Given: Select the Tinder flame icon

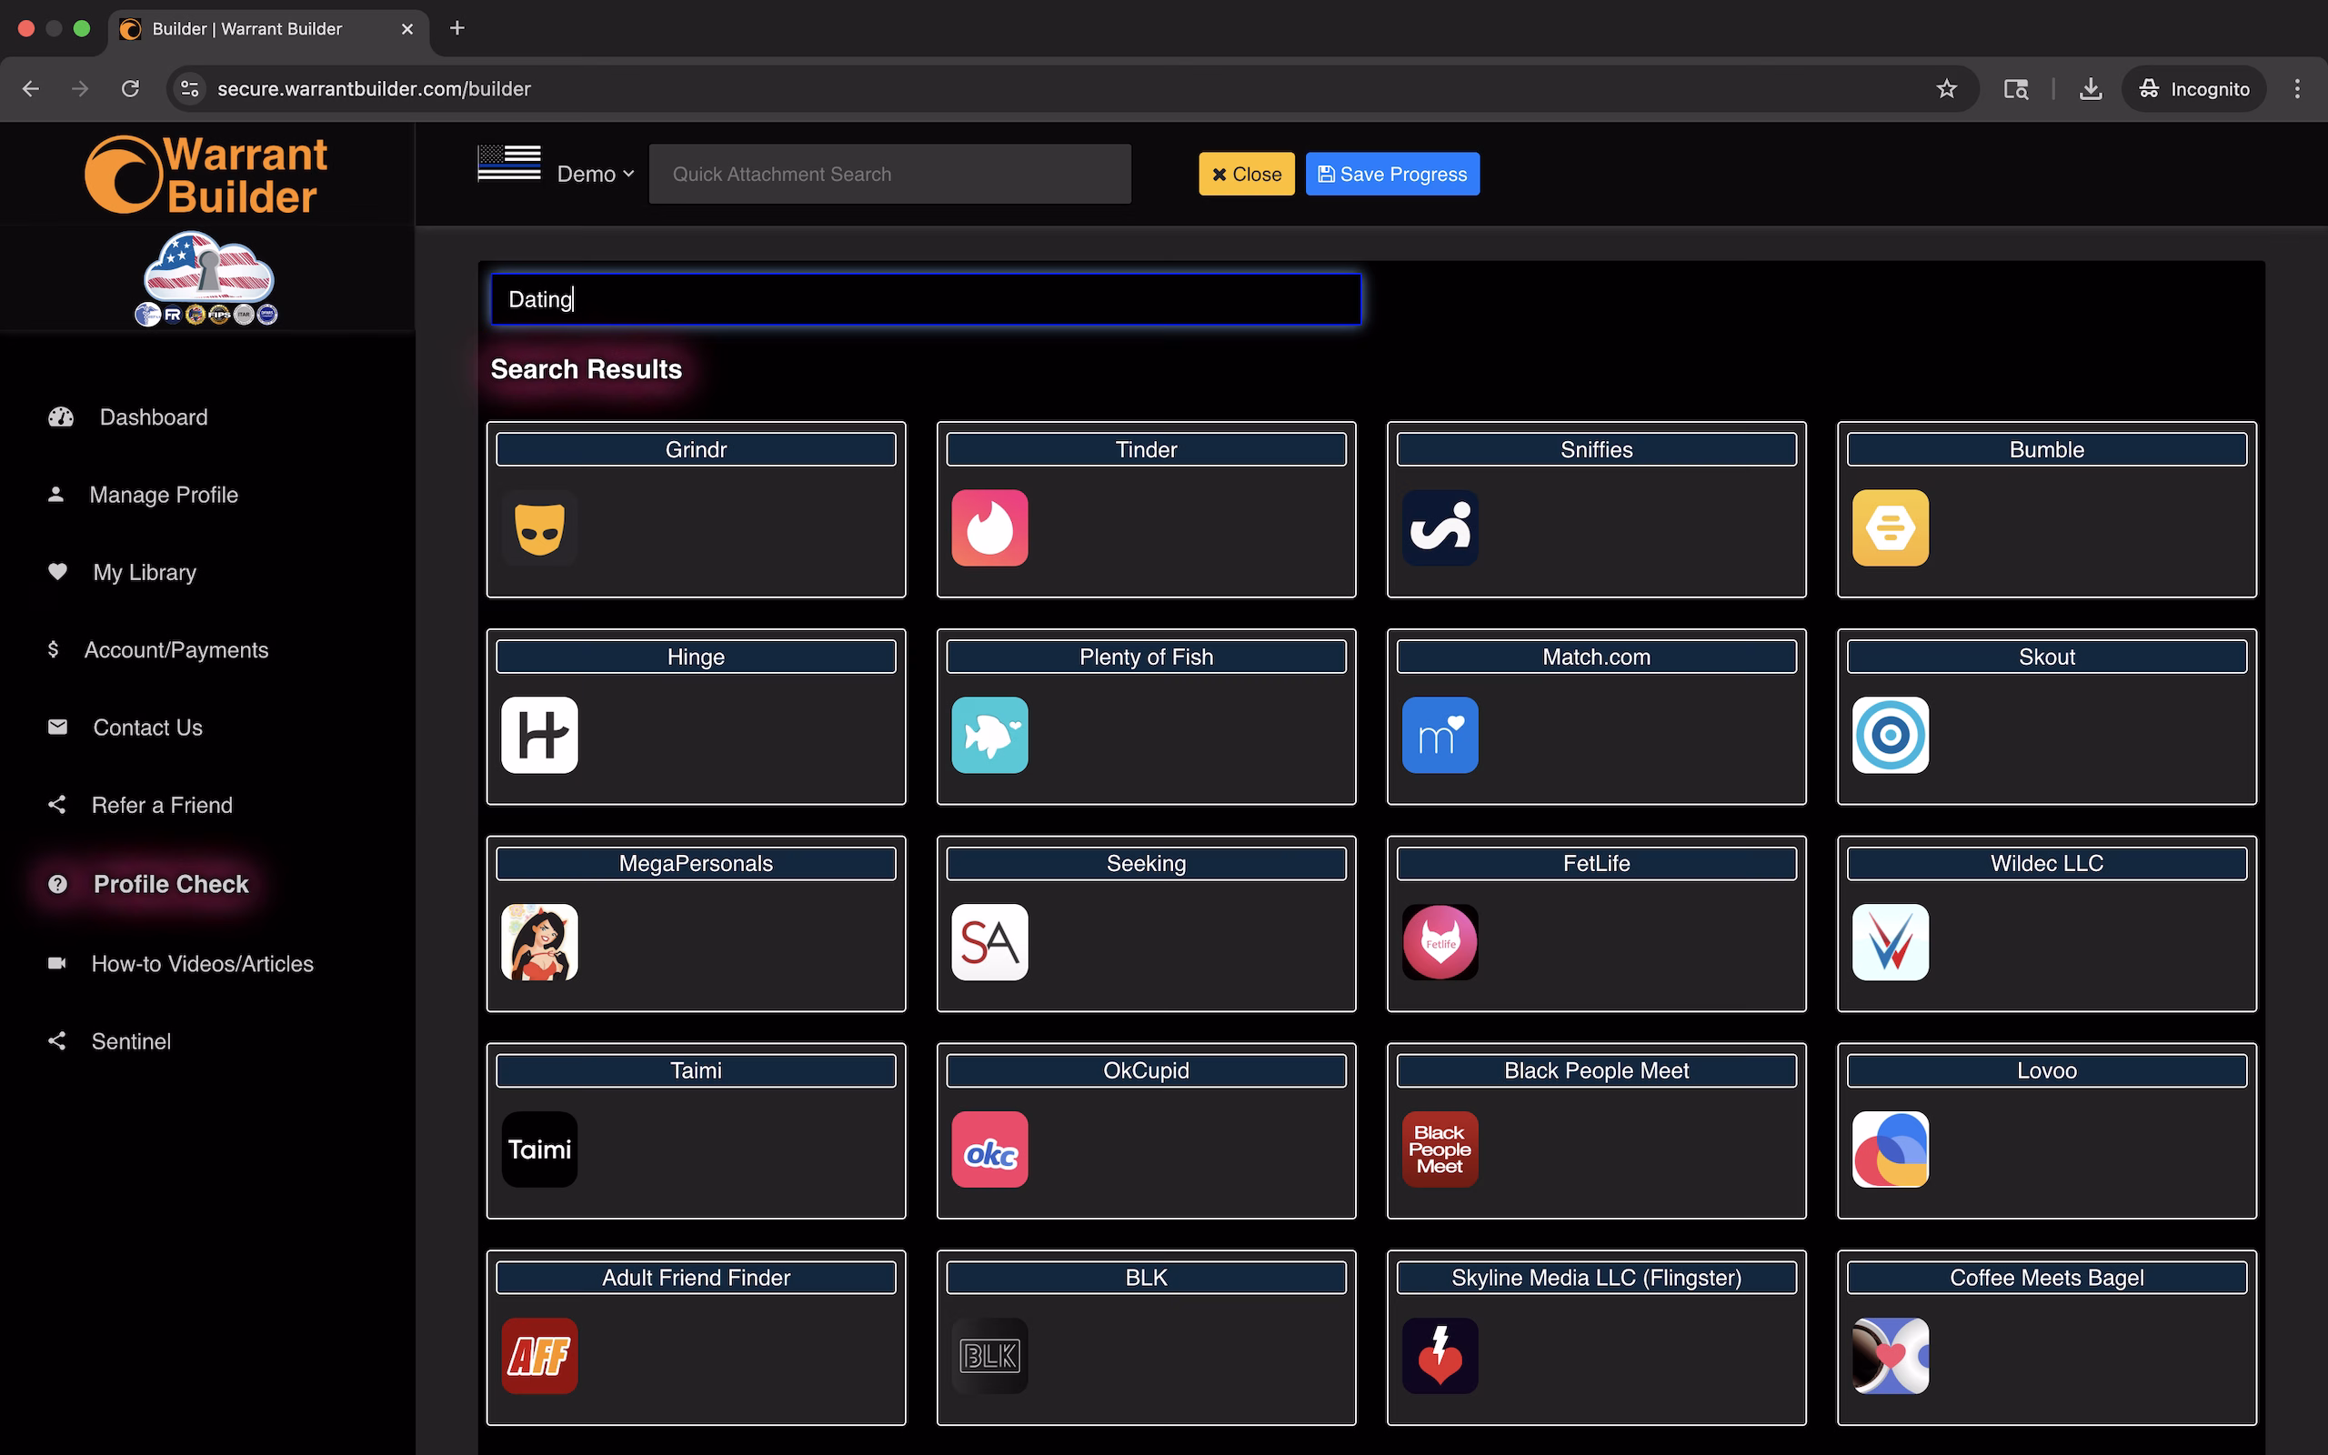Looking at the screenshot, I should (988, 528).
